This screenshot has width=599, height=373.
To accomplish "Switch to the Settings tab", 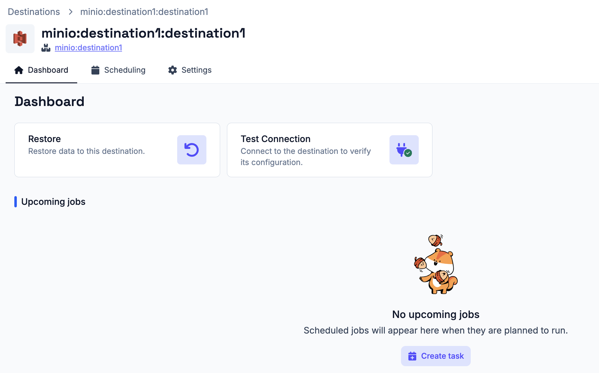I will [190, 70].
